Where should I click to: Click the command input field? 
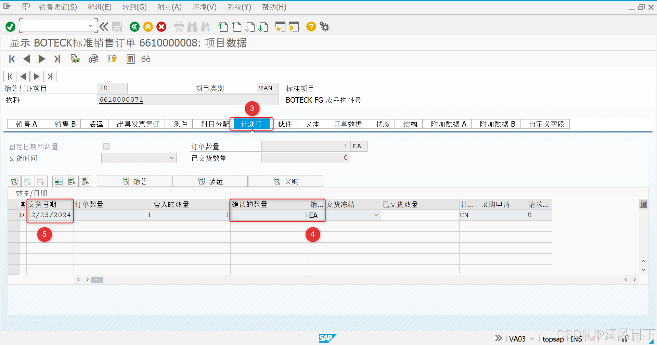[55, 26]
